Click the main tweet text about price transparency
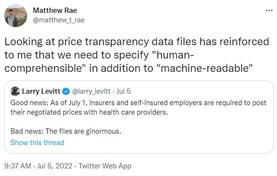277x176 pixels. 137,55
